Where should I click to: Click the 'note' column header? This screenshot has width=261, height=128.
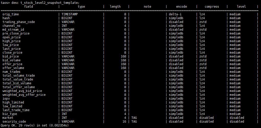click(147, 7)
